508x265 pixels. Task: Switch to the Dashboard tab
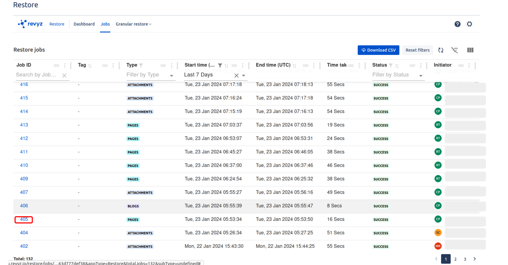84,24
